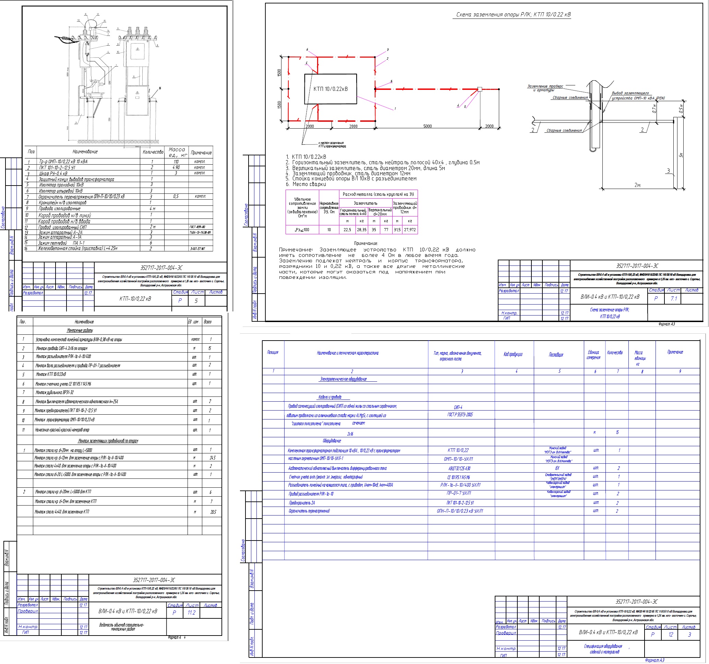709x664 pixels.
Task: Click 'СИП-4' type cell in specification
Action: pyautogui.click(x=458, y=407)
